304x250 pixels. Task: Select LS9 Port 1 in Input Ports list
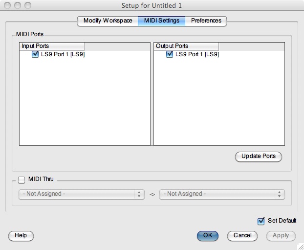tap(63, 55)
